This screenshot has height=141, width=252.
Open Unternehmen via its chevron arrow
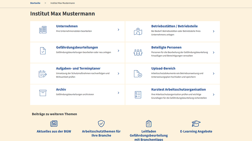118,30
